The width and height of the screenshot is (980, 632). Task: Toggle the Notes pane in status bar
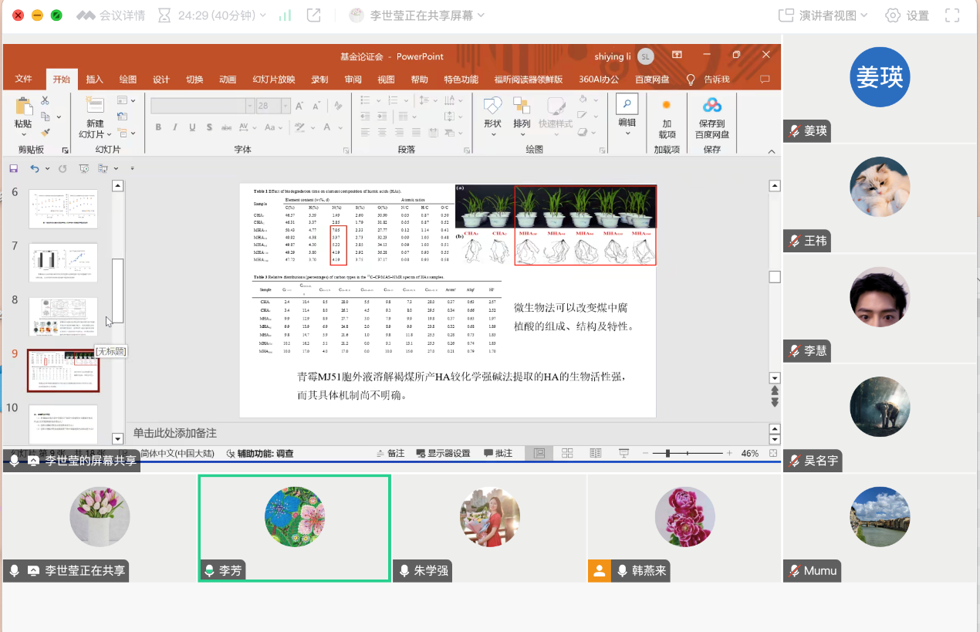coord(390,453)
